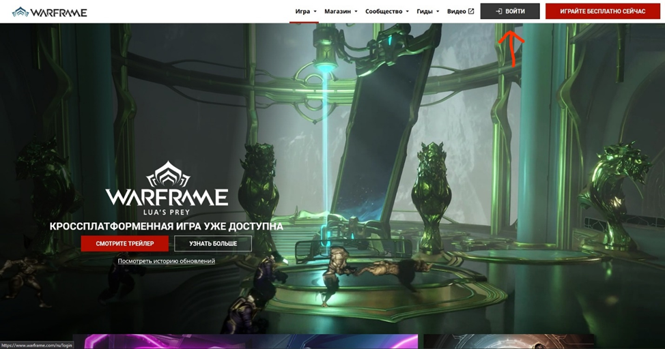Expand the Сообщество dropdown arrow
The width and height of the screenshot is (665, 349).
point(408,12)
